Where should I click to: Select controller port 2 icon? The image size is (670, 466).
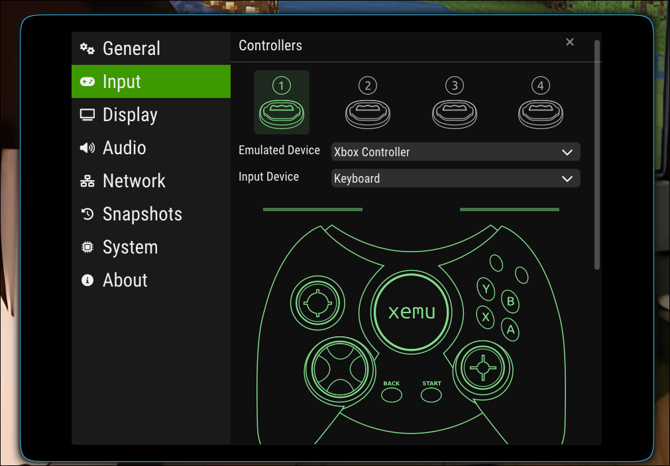coord(368,103)
